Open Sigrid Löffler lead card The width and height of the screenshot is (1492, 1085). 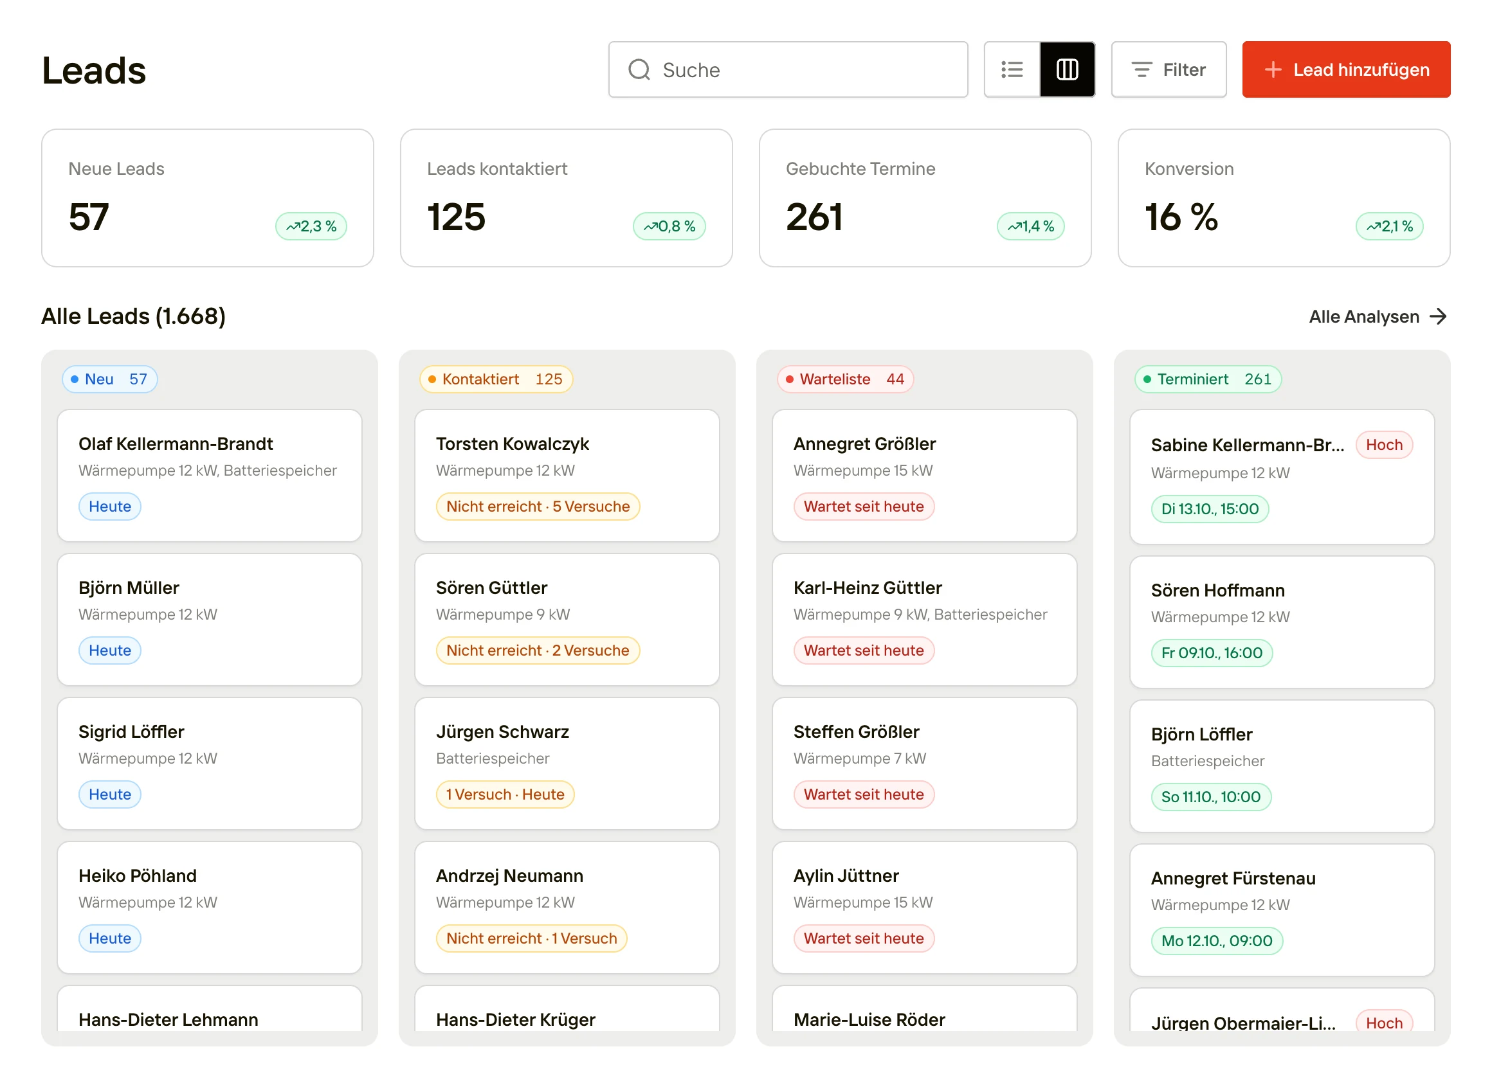(x=210, y=764)
